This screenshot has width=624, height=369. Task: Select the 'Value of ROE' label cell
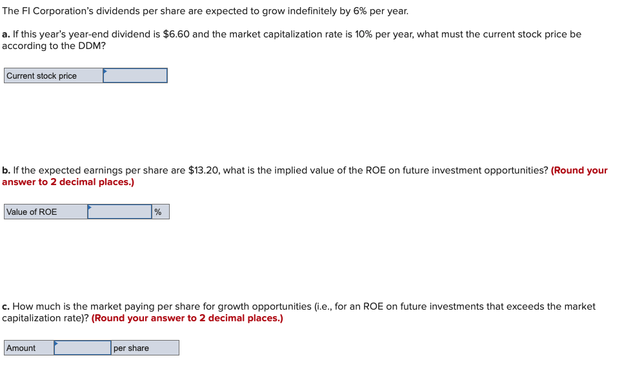pyautogui.click(x=45, y=212)
